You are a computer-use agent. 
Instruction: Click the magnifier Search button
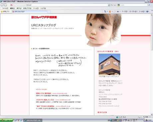[149, 5]
